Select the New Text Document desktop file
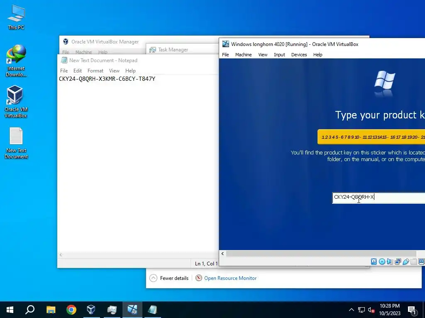Image resolution: width=425 pixels, height=318 pixels. tap(16, 143)
